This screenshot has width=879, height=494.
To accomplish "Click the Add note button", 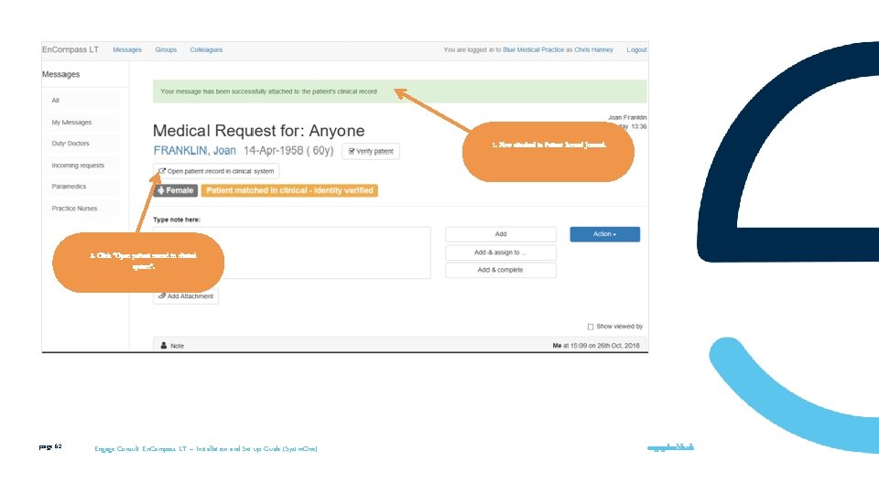I will click(501, 234).
